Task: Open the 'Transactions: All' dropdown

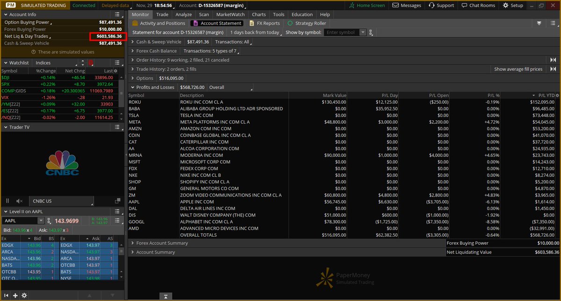Action: click(234, 42)
